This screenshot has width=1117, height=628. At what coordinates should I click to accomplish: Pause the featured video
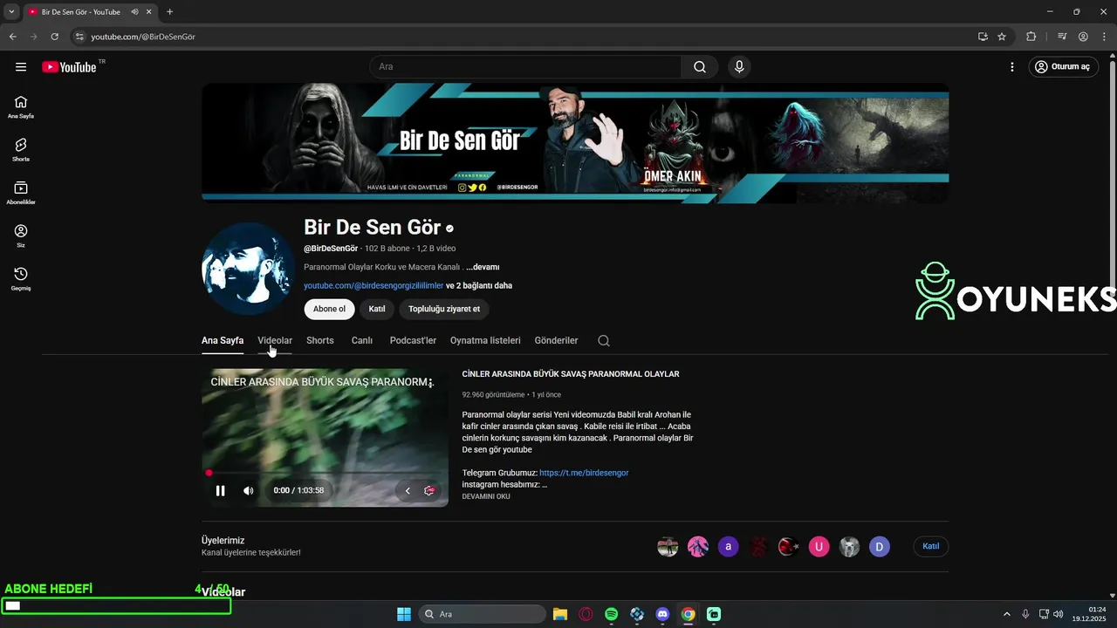pyautogui.click(x=220, y=490)
